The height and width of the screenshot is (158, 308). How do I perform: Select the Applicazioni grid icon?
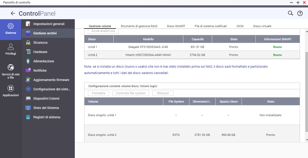(x=11, y=88)
